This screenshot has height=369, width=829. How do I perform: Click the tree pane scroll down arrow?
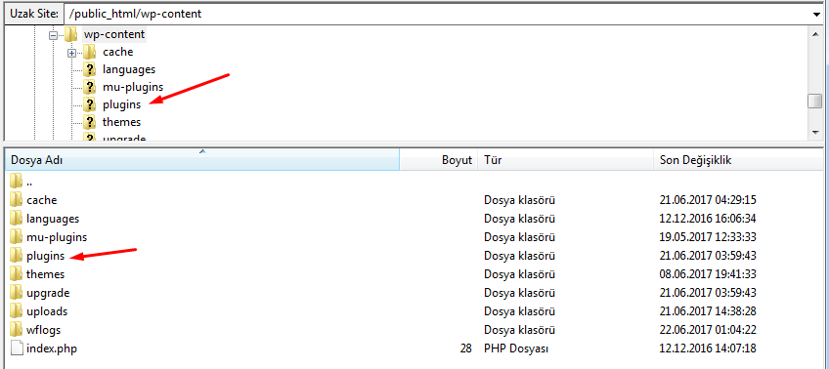tap(814, 132)
